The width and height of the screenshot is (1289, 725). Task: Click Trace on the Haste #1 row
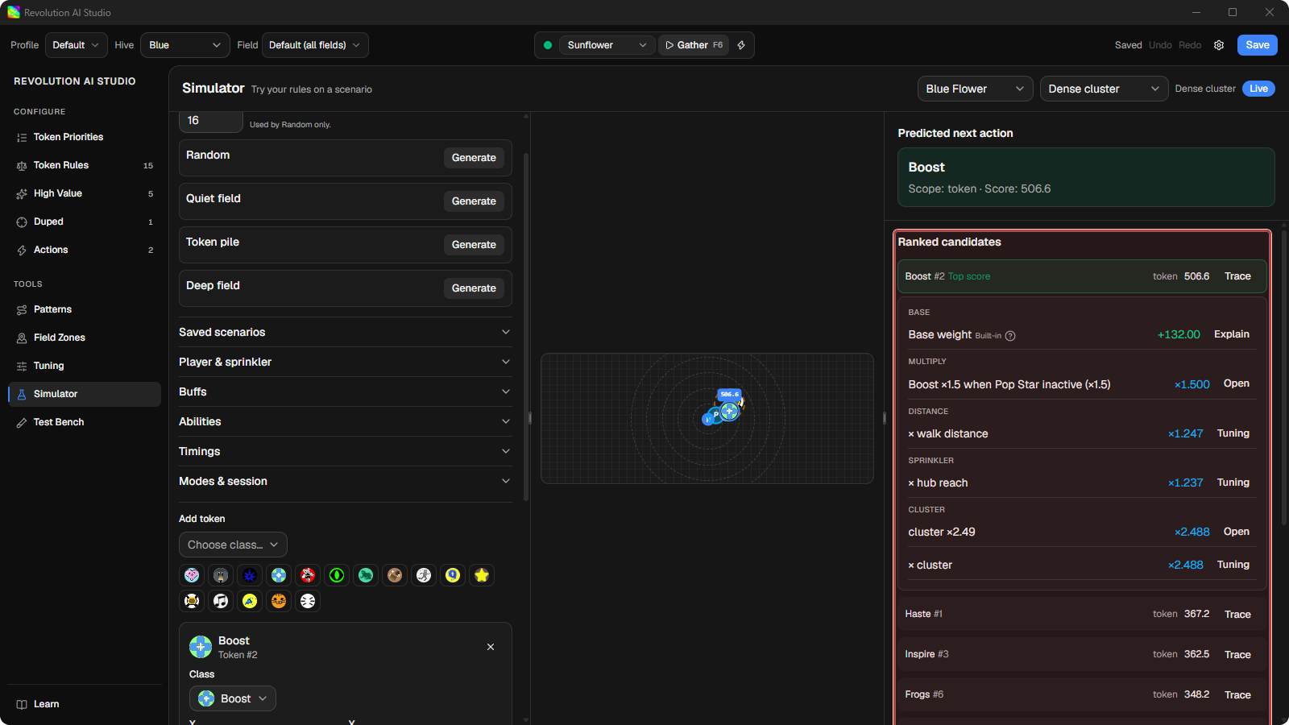[x=1237, y=615]
